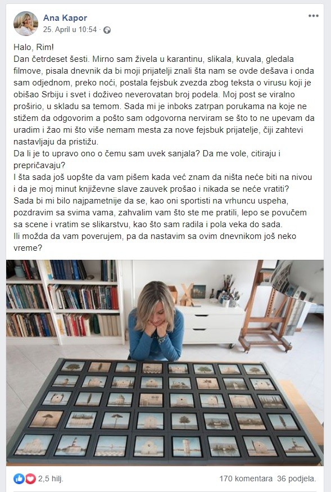Open the three-dot post options menu
331x492 pixels.
313,16
